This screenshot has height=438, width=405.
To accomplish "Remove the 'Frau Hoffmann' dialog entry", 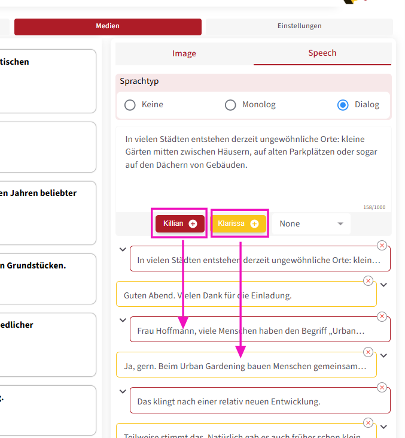I will tap(382, 316).
